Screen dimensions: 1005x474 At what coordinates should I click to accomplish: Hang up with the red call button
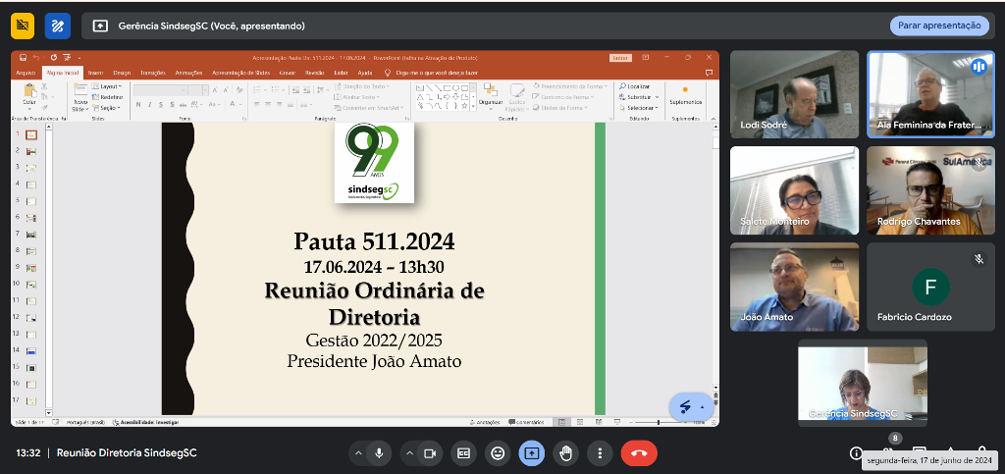[639, 453]
